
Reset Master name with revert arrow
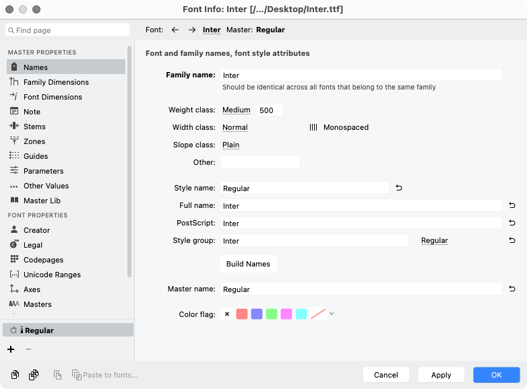(512, 288)
